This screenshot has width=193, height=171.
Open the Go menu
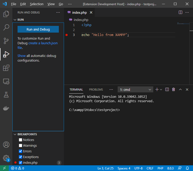61,4
